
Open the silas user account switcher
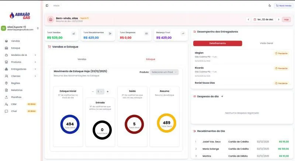pyautogui.click(x=20, y=28)
